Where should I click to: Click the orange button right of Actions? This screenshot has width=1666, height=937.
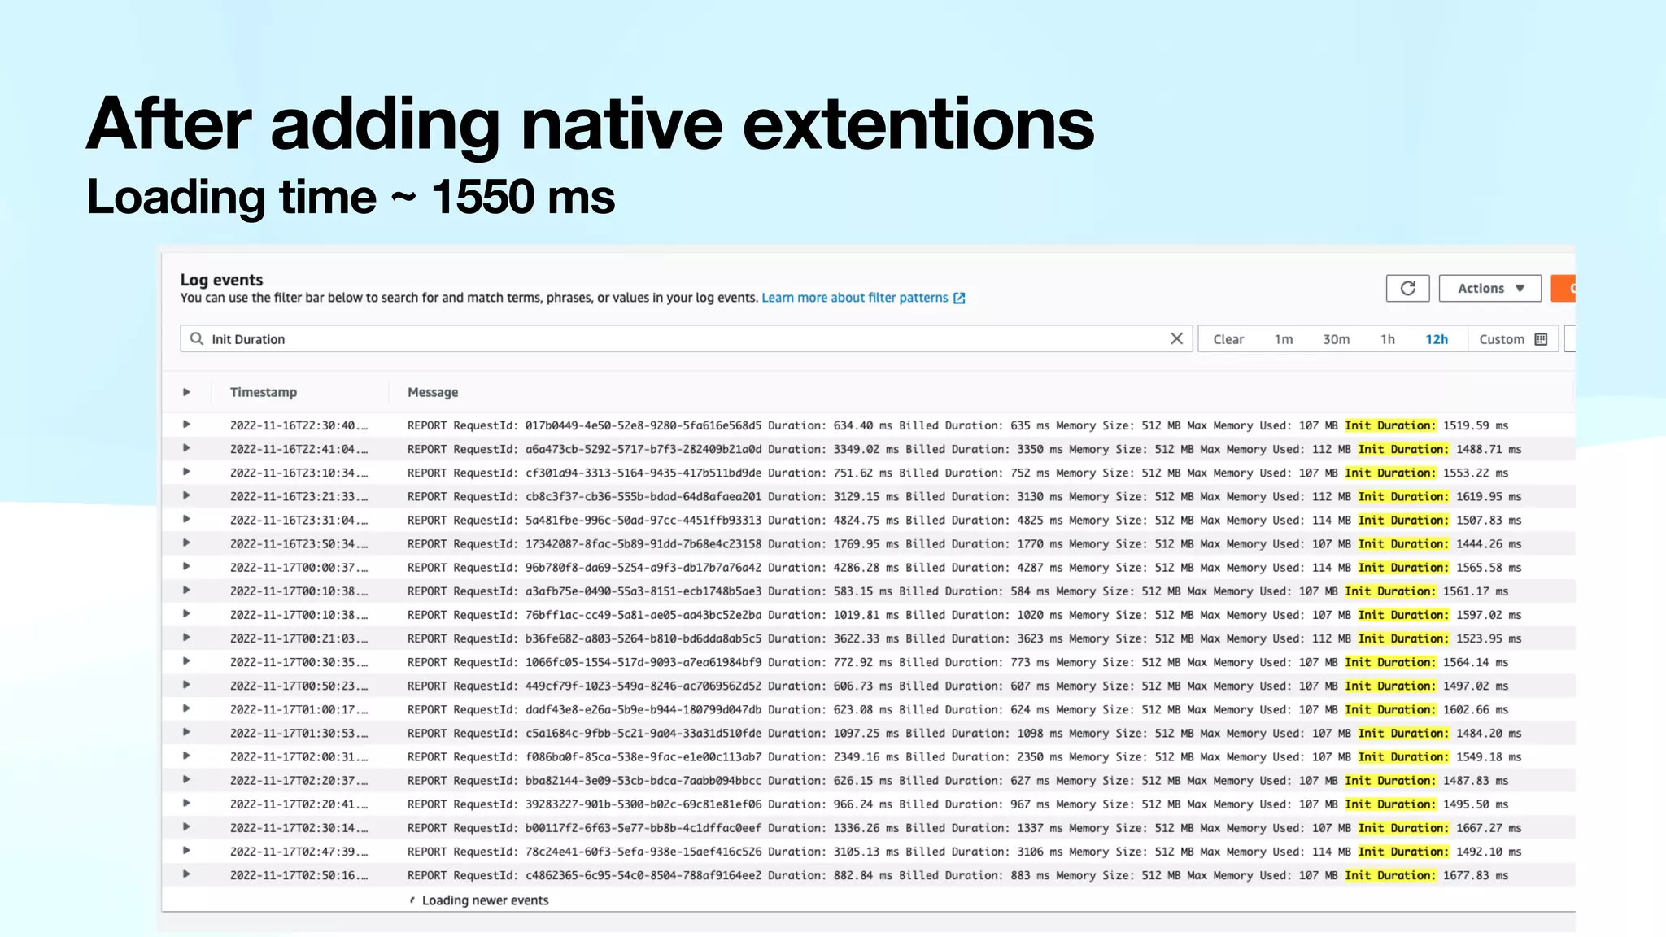(x=1564, y=288)
